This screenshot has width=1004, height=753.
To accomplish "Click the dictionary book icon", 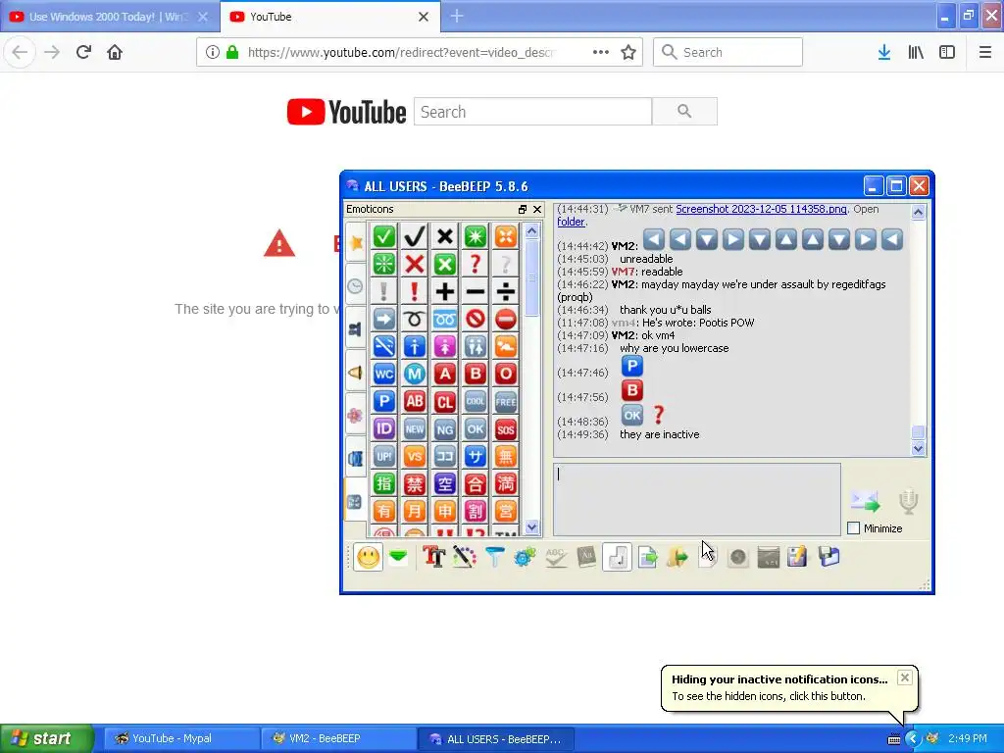I will (x=586, y=557).
